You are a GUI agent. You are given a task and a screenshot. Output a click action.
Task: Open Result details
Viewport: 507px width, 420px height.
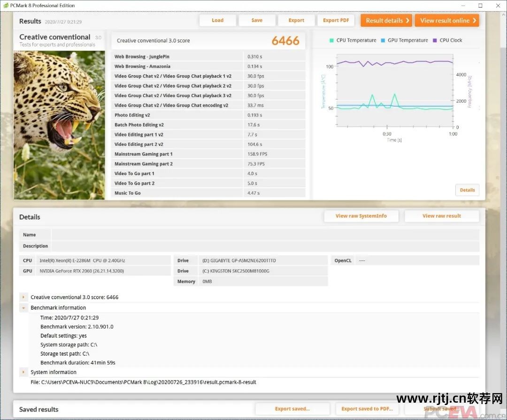[386, 20]
